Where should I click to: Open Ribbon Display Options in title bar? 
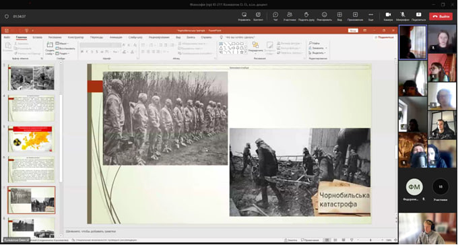tap(364, 30)
